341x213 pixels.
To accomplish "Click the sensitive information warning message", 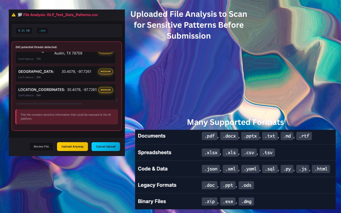I will 67,117.
